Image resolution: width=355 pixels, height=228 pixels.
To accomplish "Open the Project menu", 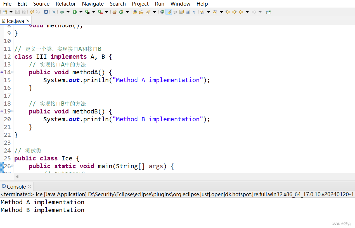I will [x=140, y=4].
